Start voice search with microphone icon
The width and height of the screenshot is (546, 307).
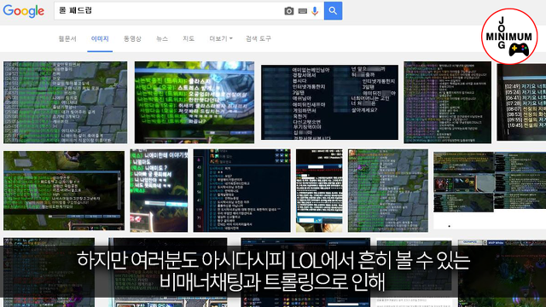click(315, 11)
